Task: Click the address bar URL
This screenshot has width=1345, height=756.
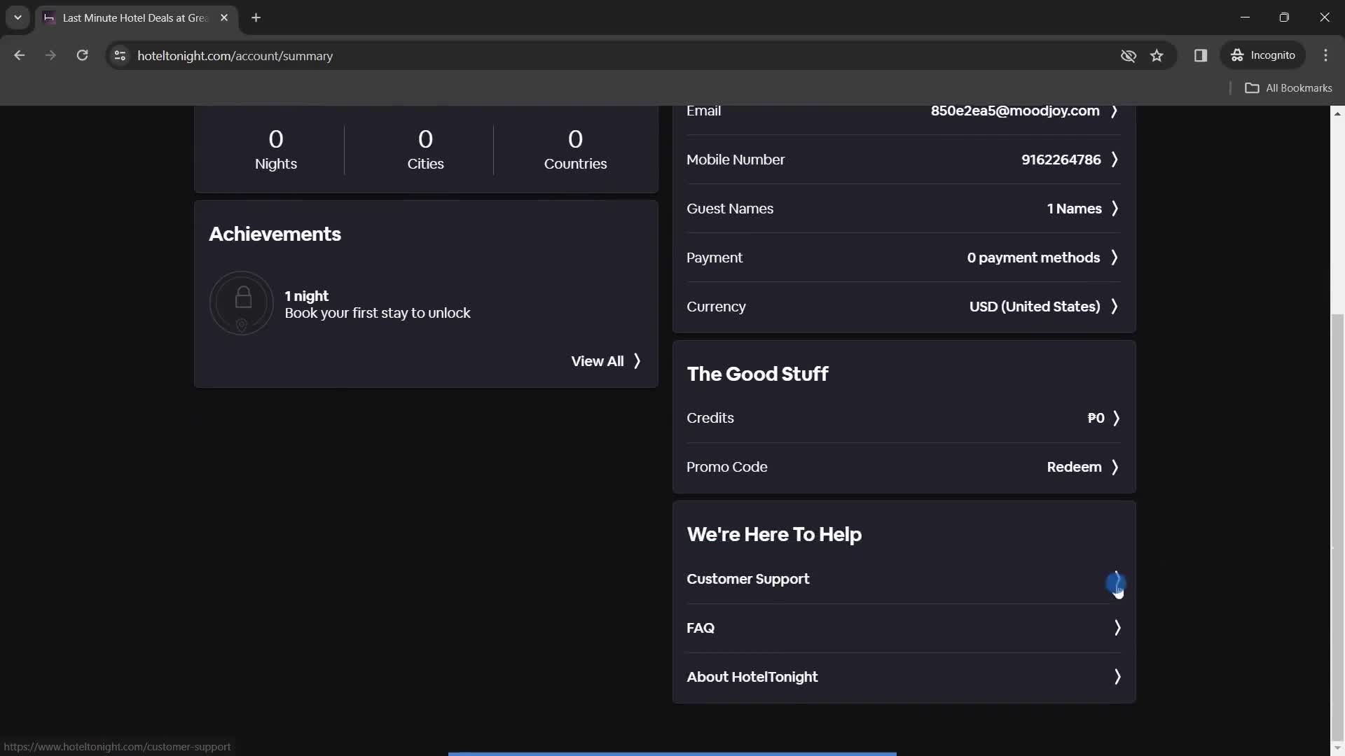Action: point(235,55)
